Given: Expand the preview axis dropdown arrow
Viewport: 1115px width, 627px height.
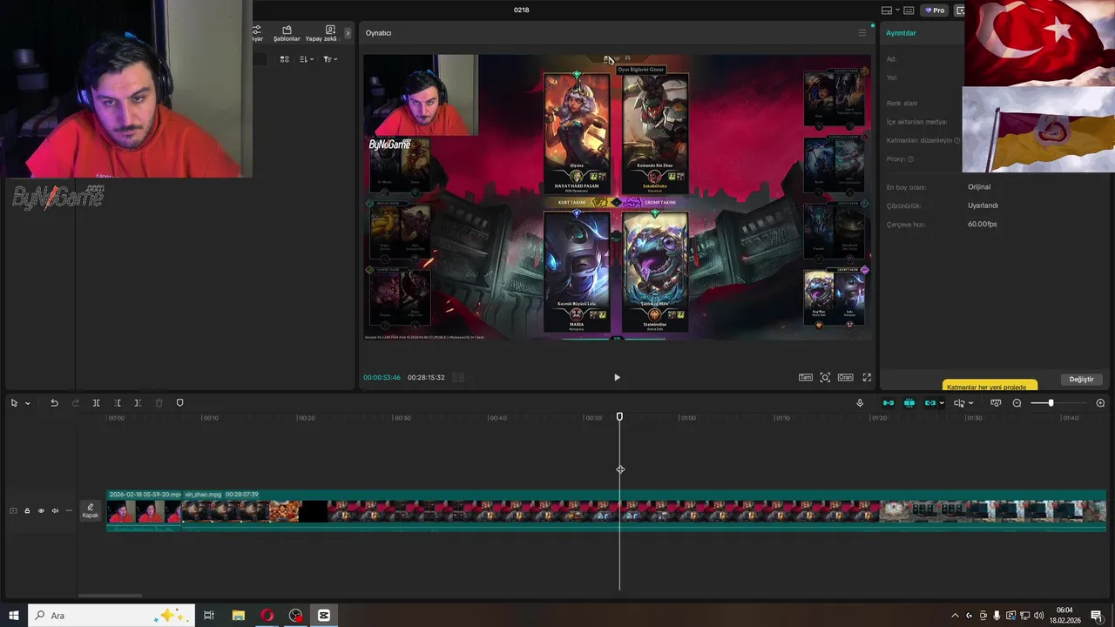Looking at the screenshot, I should pyautogui.click(x=970, y=403).
